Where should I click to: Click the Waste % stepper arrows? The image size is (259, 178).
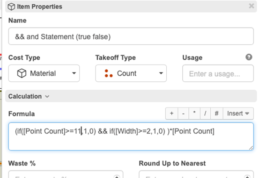point(117,177)
